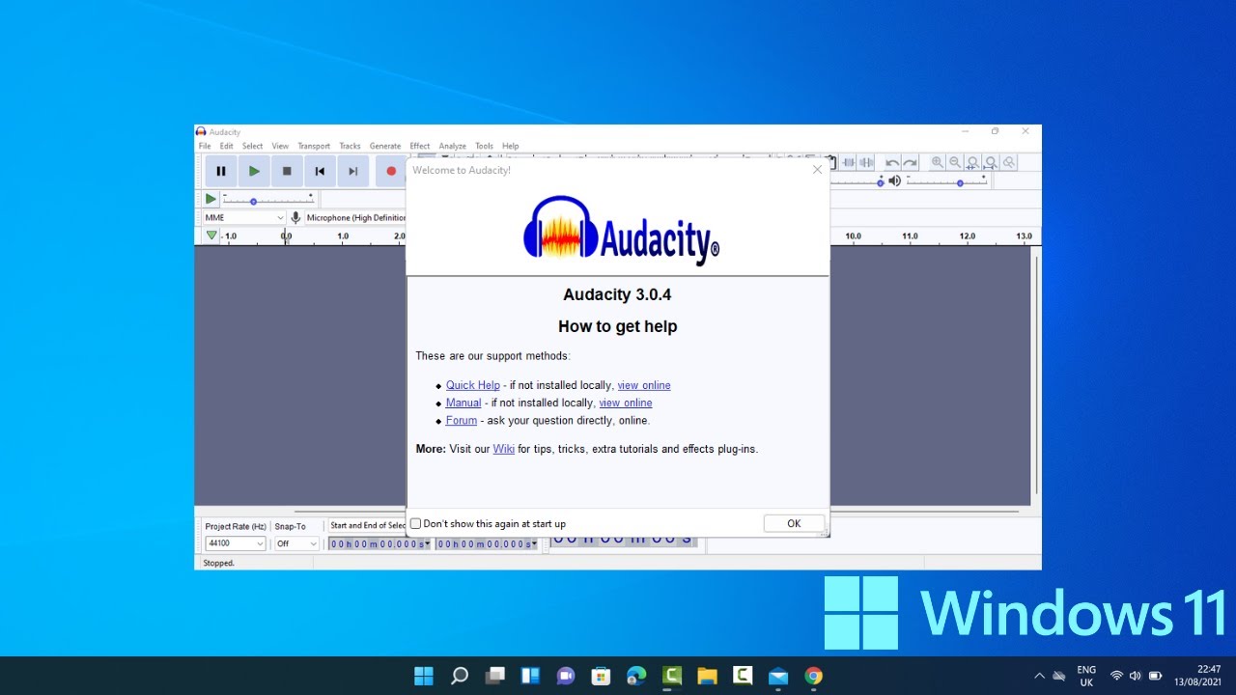Open Microphone recording device dropdown
1236x695 pixels.
pyautogui.click(x=355, y=218)
